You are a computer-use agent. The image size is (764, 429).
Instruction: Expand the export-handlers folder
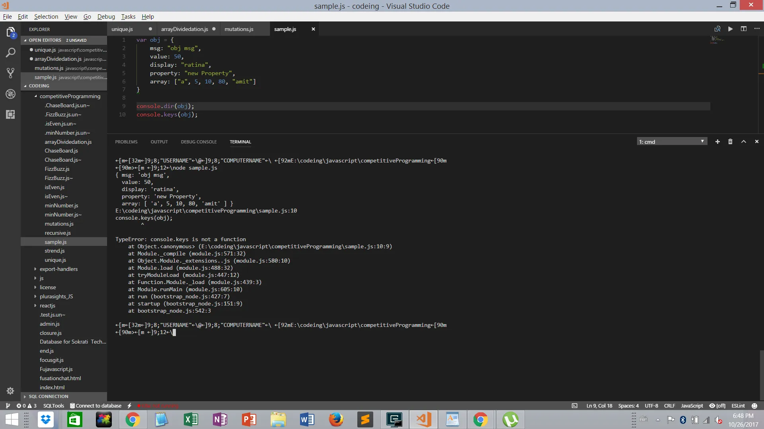point(58,269)
